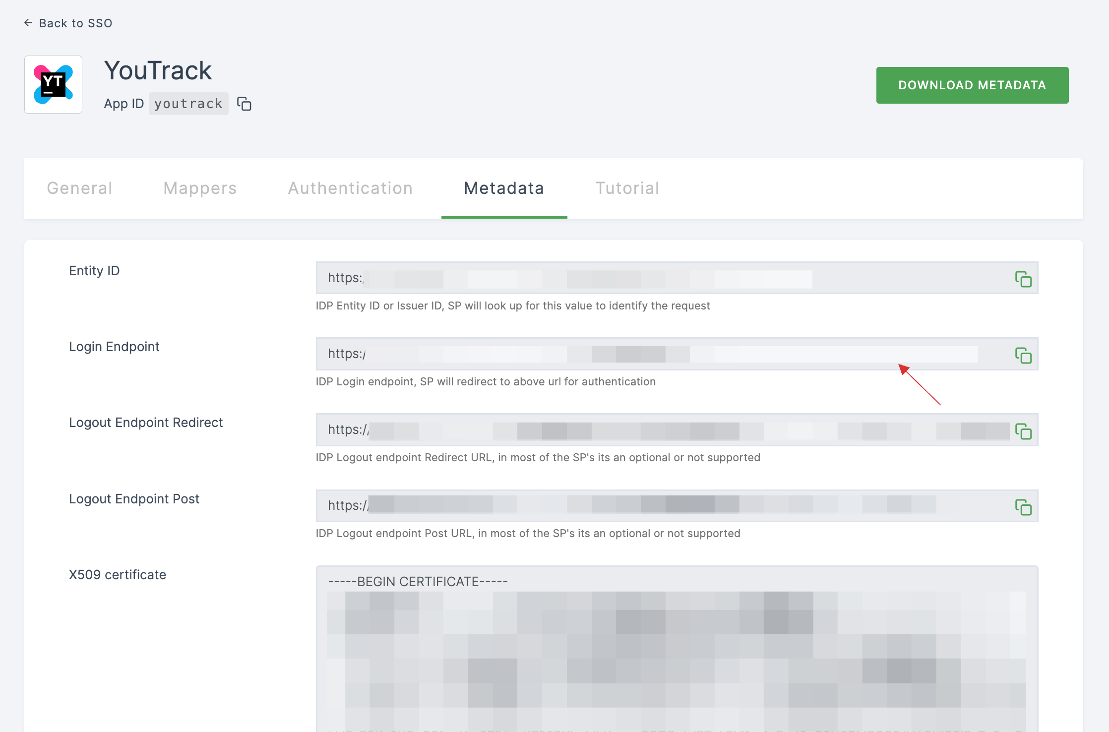Viewport: 1109px width, 732px height.
Task: Click the Login Endpoint field
Action: click(x=677, y=354)
